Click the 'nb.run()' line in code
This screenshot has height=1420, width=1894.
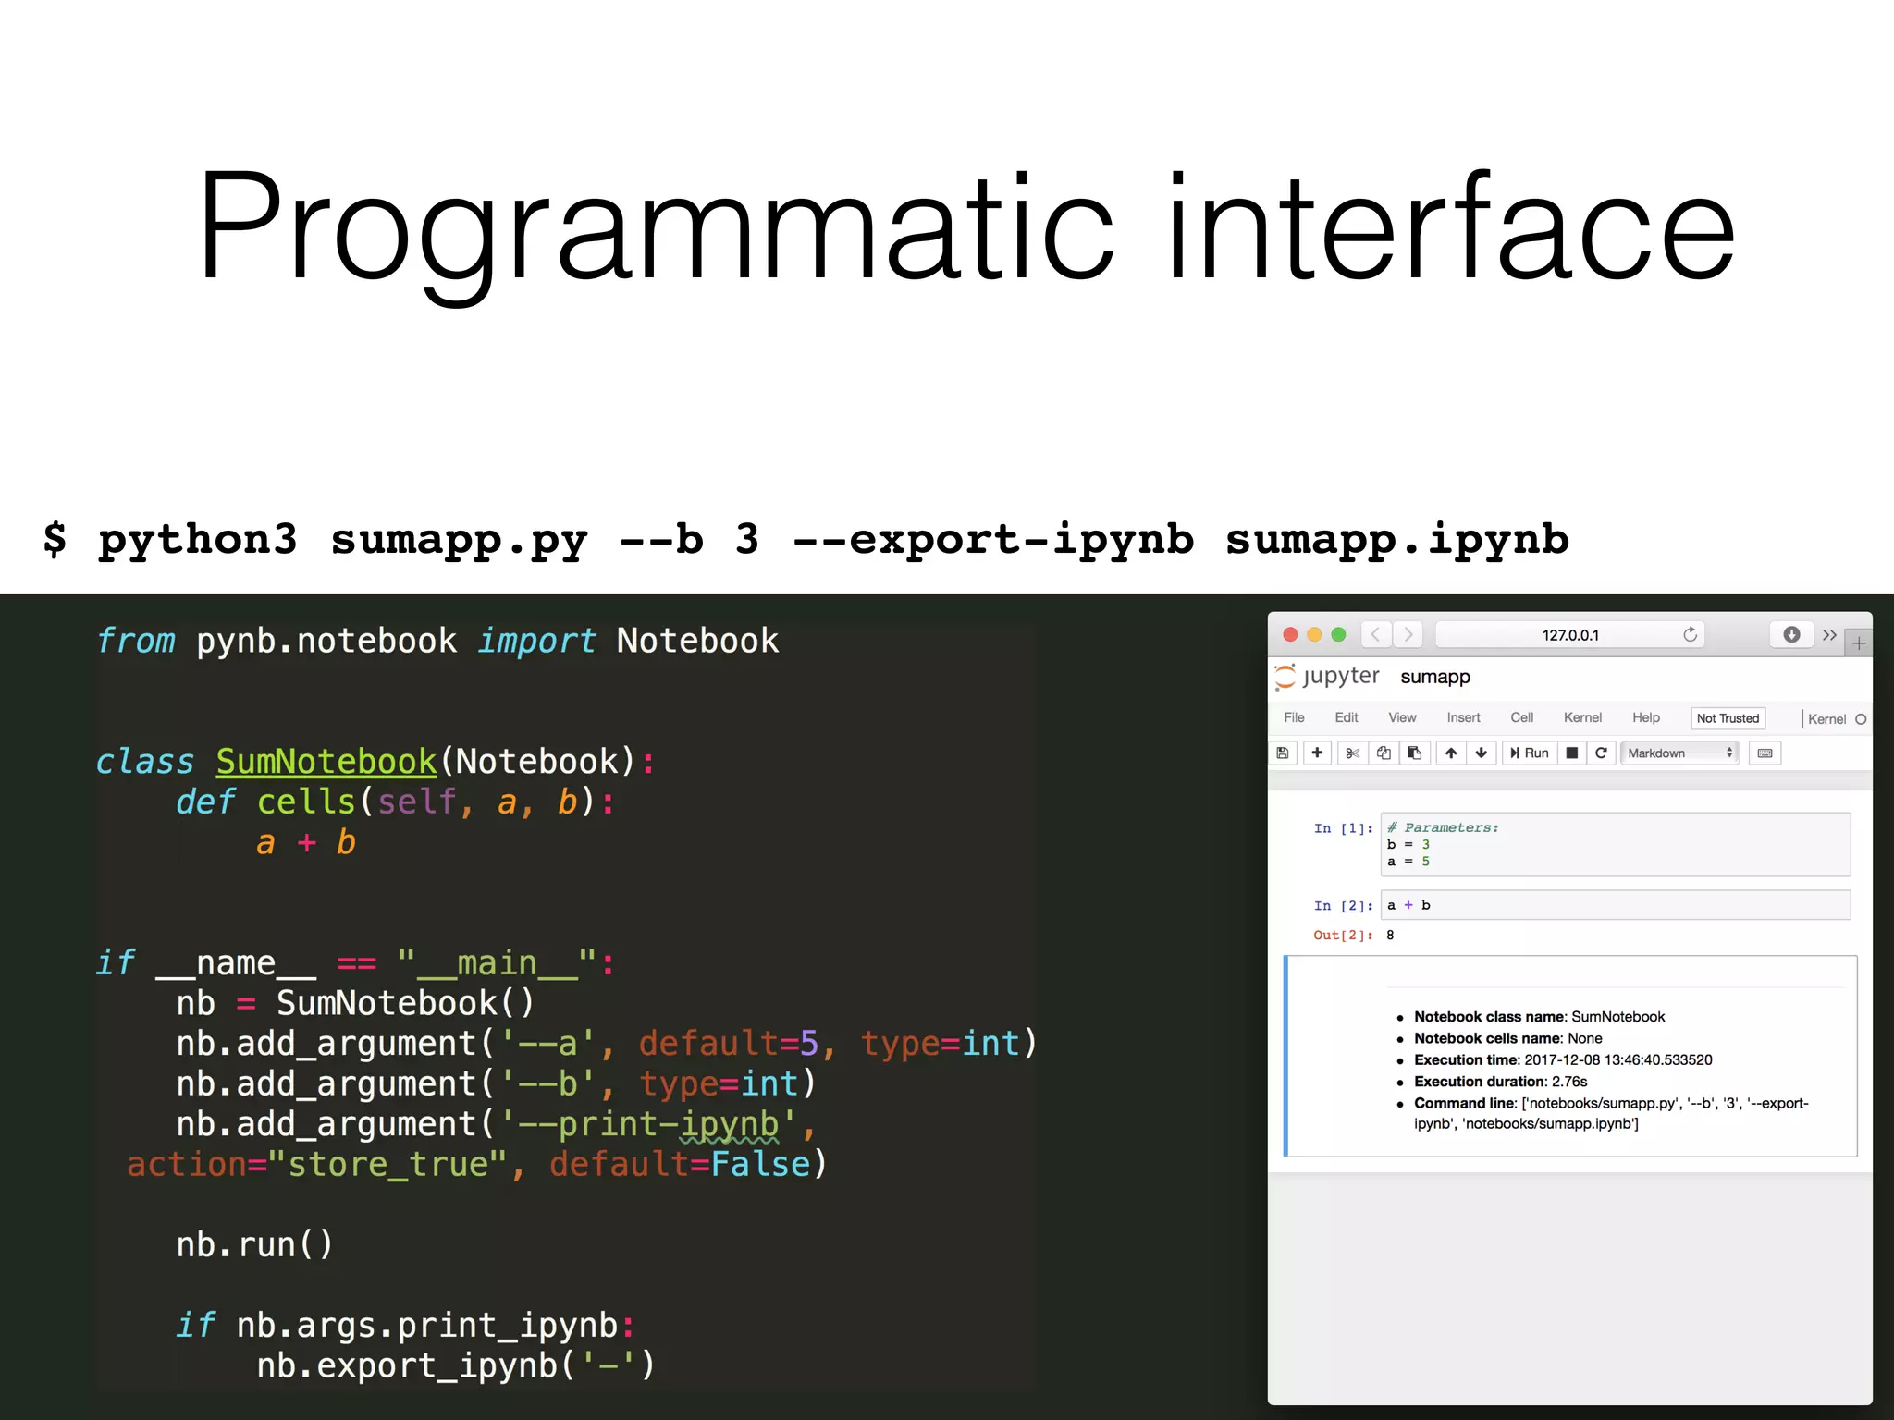coord(254,1244)
